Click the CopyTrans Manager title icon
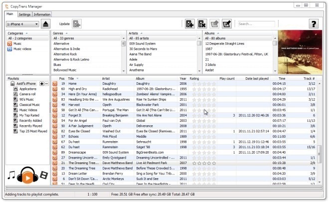 click(x=7, y=6)
